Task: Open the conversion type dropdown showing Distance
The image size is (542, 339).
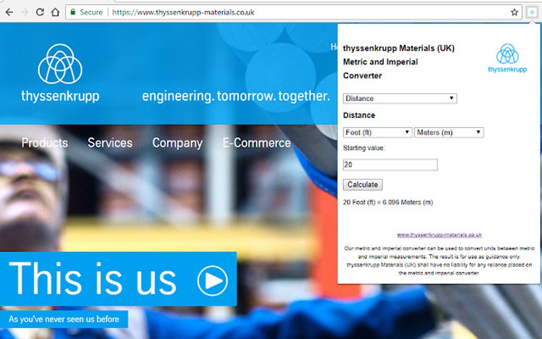Action: click(400, 98)
